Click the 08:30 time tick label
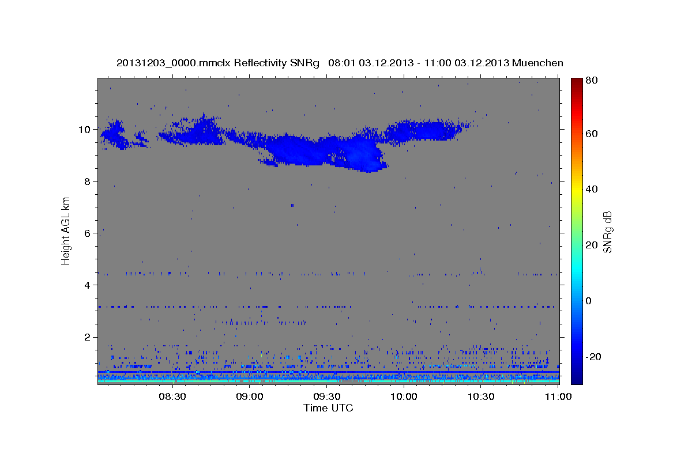This screenshot has width=692, height=461. 172,396
